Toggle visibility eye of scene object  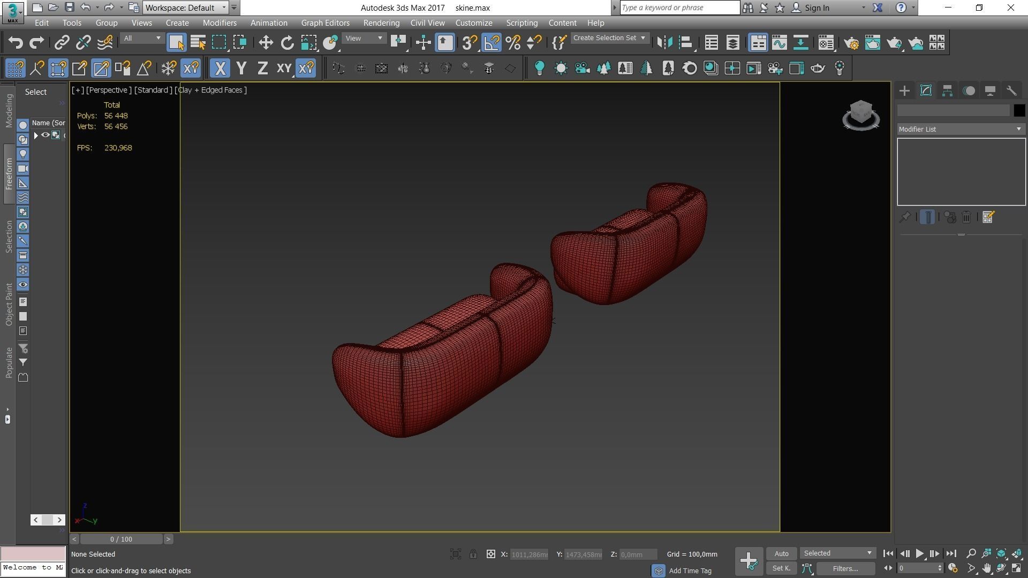click(46, 135)
